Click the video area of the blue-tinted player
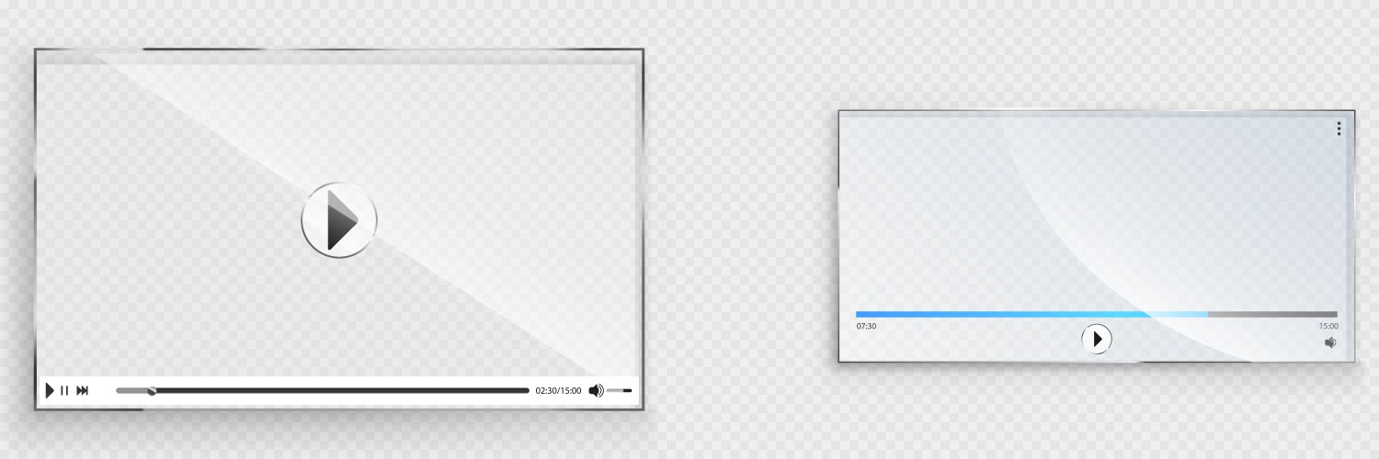Screen dimensions: 1379x459 coord(1096,211)
